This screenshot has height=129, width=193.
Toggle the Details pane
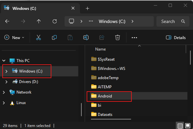tap(176, 37)
